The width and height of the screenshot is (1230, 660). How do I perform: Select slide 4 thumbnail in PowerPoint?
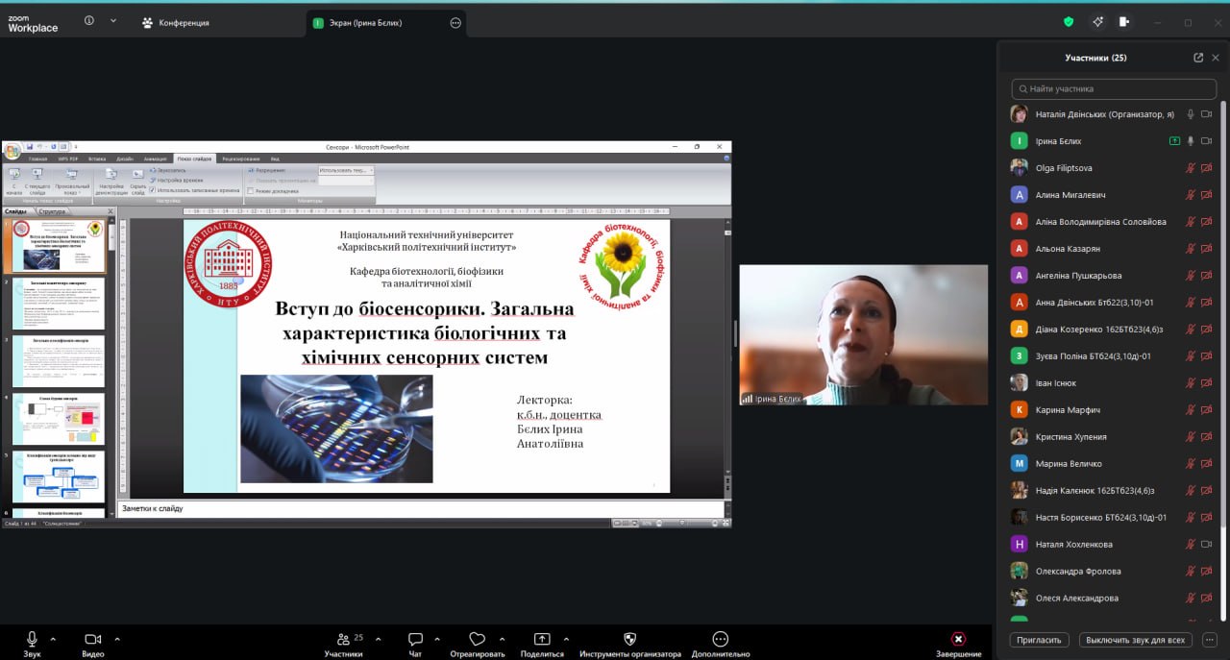tap(58, 419)
